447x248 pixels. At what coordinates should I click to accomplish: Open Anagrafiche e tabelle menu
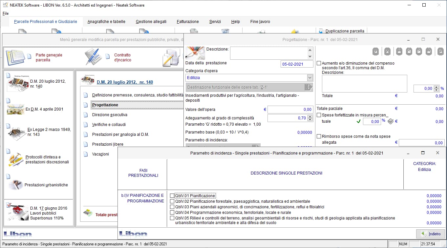point(106,22)
